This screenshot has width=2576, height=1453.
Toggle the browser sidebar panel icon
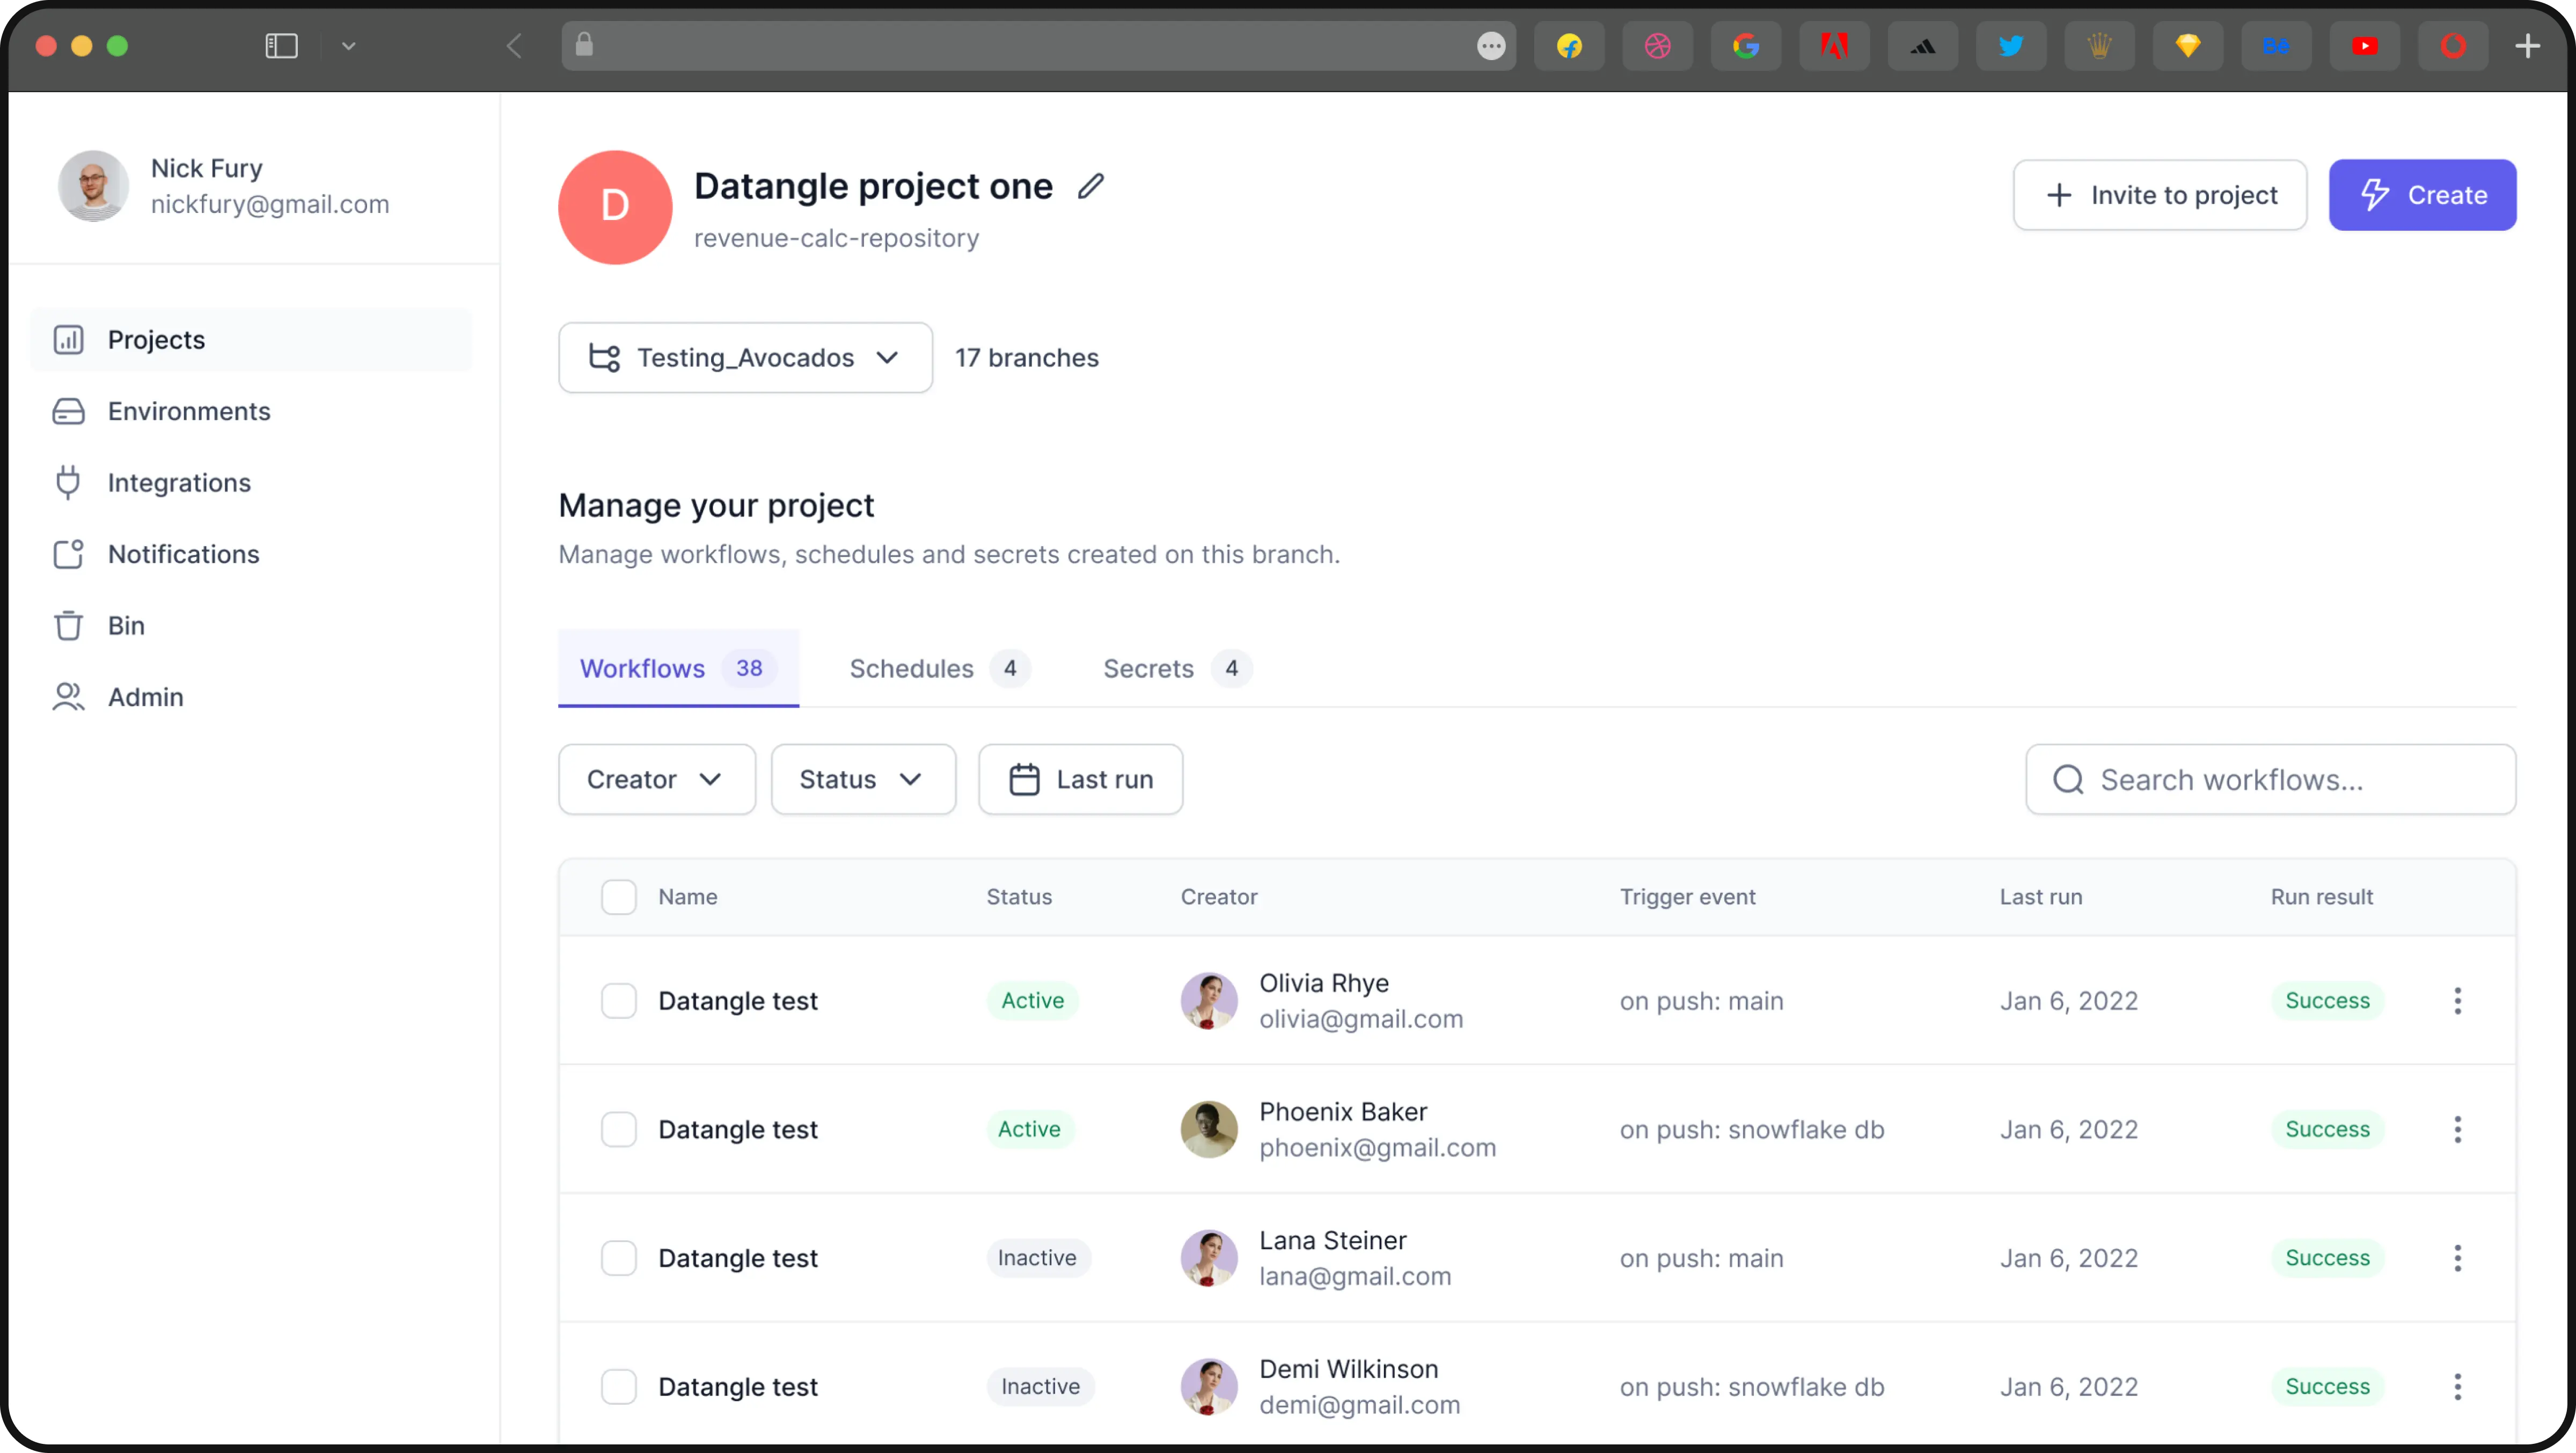point(281,46)
